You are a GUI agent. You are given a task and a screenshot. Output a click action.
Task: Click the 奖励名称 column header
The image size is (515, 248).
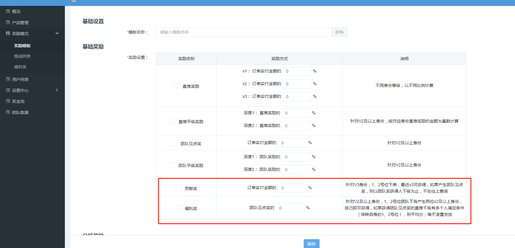tap(186, 59)
